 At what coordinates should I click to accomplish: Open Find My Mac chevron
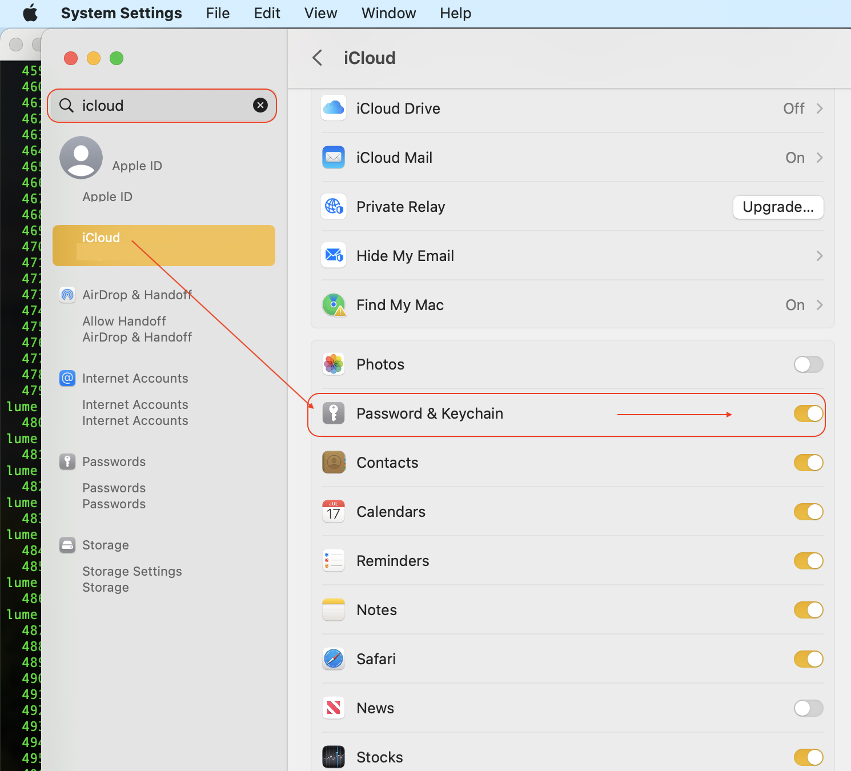[820, 305]
